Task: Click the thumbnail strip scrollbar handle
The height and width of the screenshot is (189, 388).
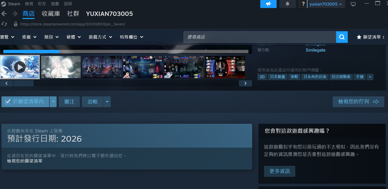Action: pos(23,84)
